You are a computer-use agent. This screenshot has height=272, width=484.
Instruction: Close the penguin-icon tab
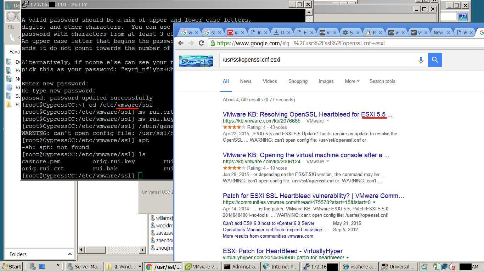point(381,33)
